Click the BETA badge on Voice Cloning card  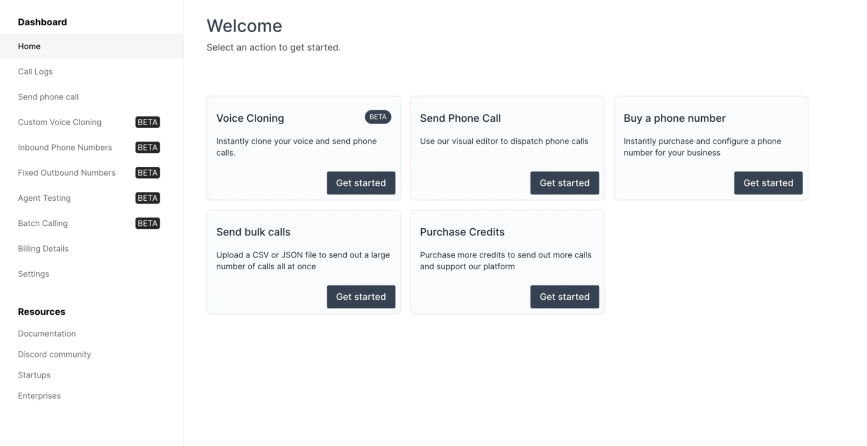[x=378, y=117]
